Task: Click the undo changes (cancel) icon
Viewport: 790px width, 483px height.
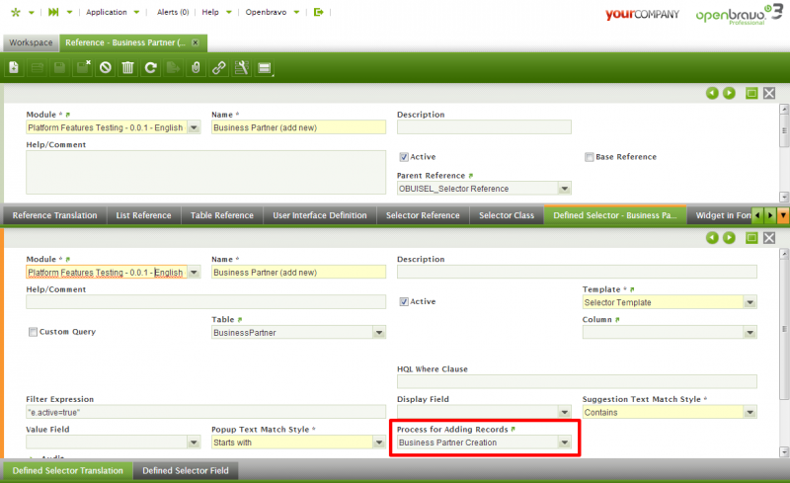Action: pyautogui.click(x=106, y=68)
